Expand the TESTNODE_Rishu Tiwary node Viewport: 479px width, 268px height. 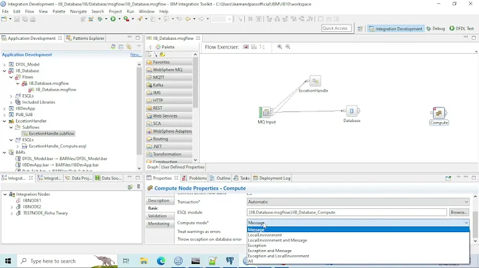pyautogui.click(x=11, y=213)
